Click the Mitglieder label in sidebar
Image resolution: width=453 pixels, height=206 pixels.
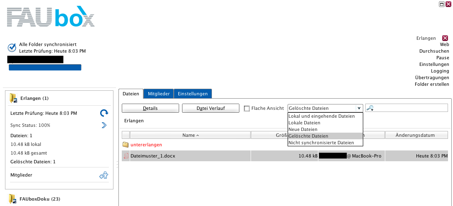(x=21, y=175)
